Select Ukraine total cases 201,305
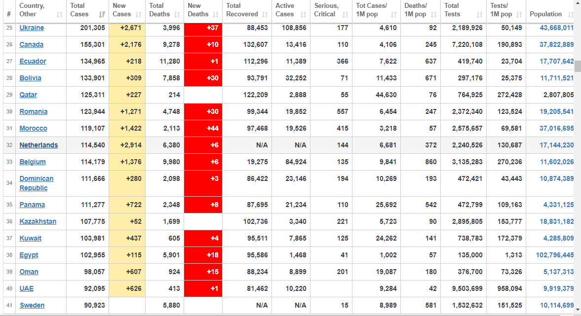This screenshot has width=581, height=316. (93, 28)
